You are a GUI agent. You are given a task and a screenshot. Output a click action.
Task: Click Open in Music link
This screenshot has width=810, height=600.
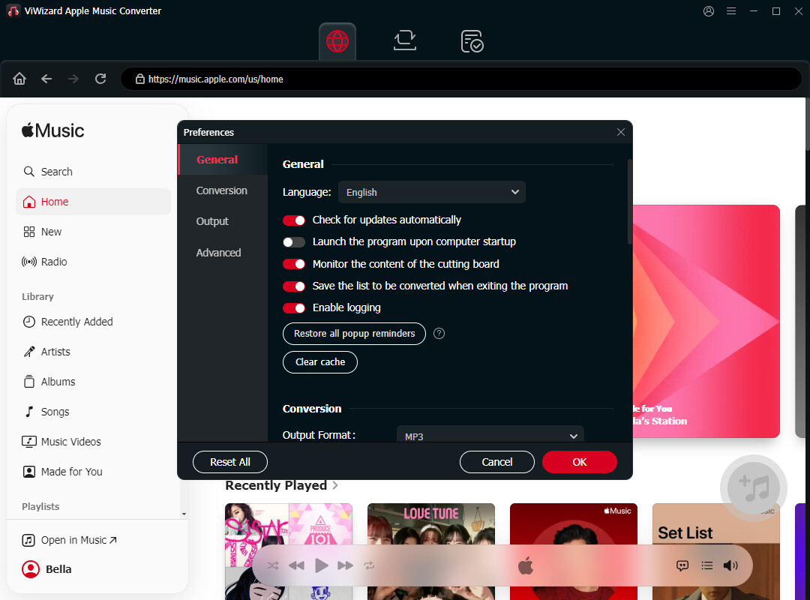coord(70,540)
